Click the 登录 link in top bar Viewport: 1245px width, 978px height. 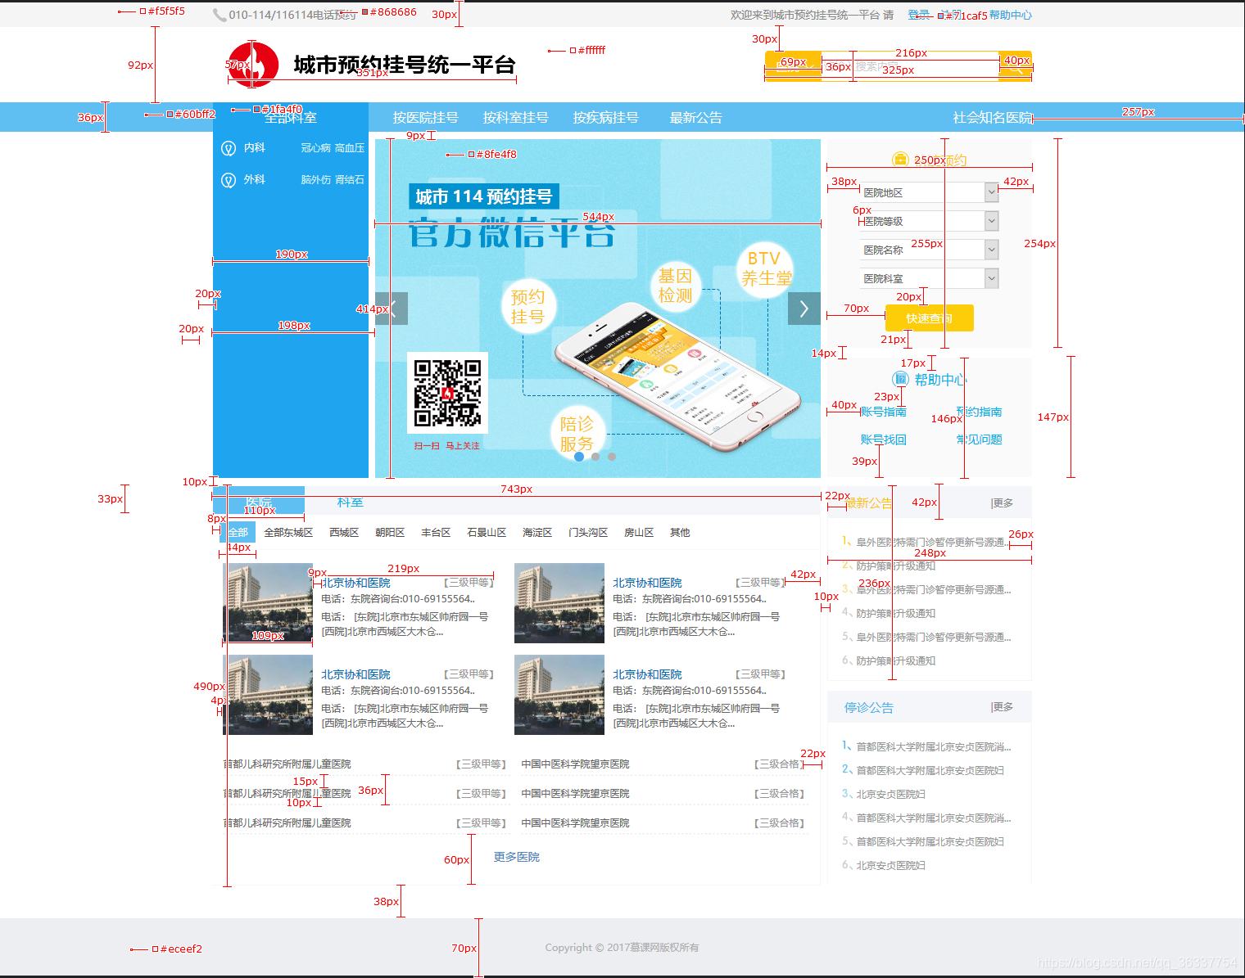(918, 15)
